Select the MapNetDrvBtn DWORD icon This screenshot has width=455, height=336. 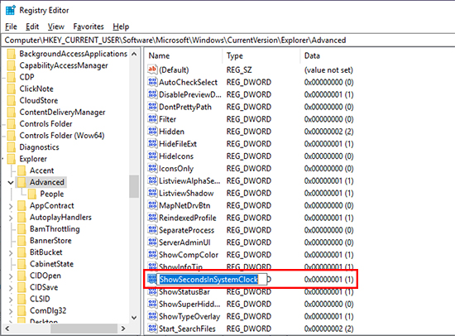(152, 205)
